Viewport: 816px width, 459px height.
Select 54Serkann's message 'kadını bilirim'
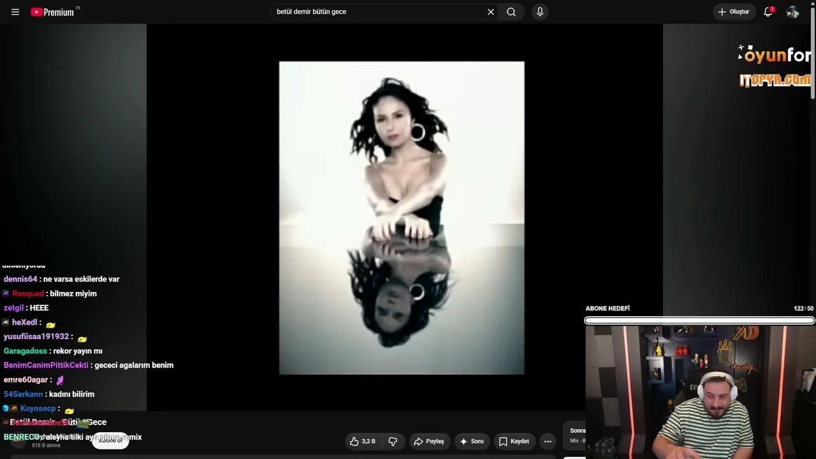pos(73,395)
